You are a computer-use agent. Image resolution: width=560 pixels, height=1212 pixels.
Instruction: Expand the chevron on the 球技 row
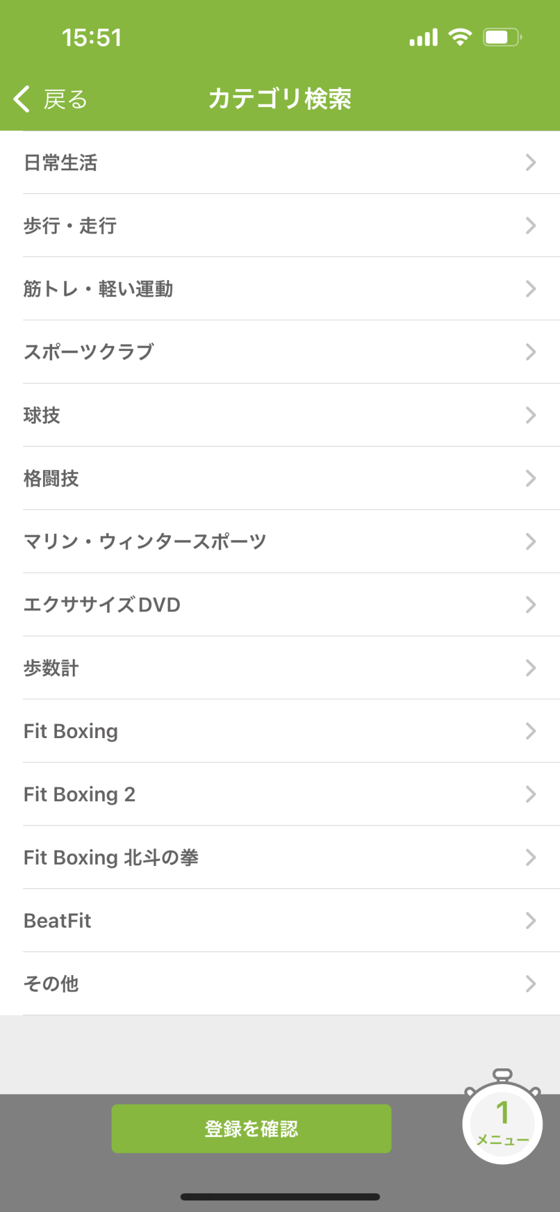tap(531, 415)
